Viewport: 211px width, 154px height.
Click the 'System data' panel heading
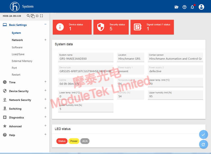(x=64, y=44)
